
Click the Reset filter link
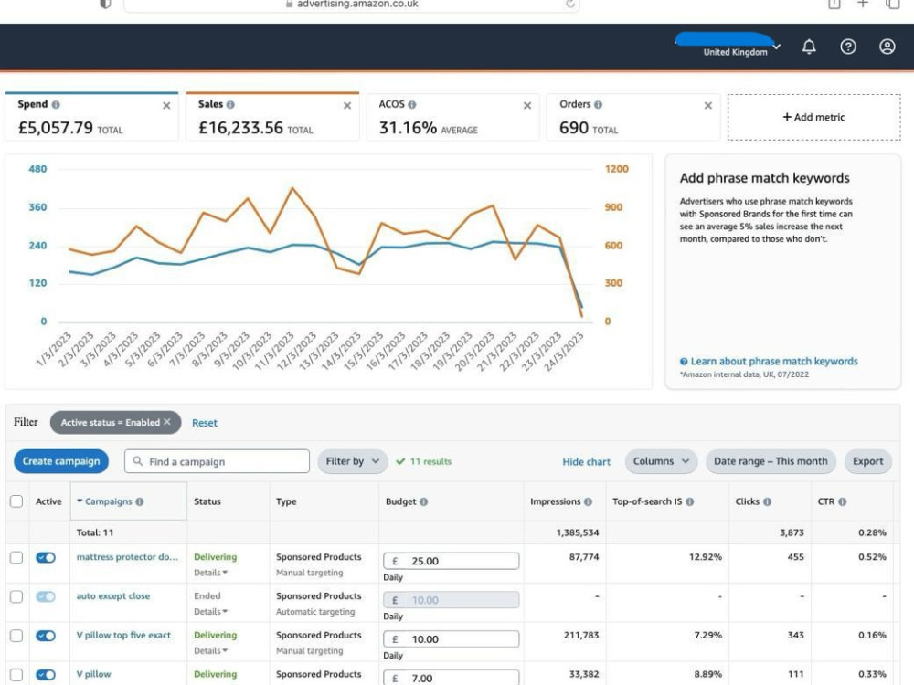[x=205, y=423]
